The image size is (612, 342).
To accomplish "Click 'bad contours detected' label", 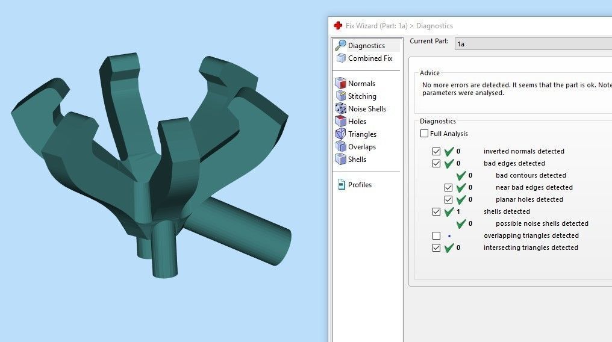I will point(531,175).
